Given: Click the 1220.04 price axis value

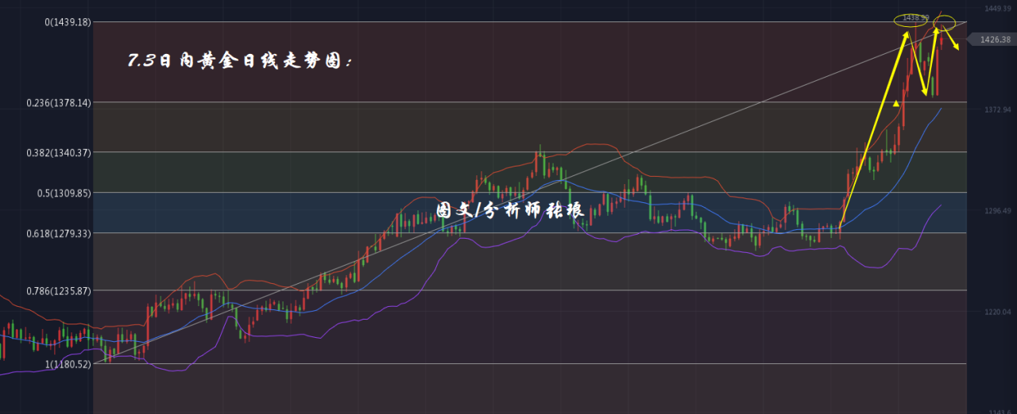Looking at the screenshot, I should [x=997, y=312].
